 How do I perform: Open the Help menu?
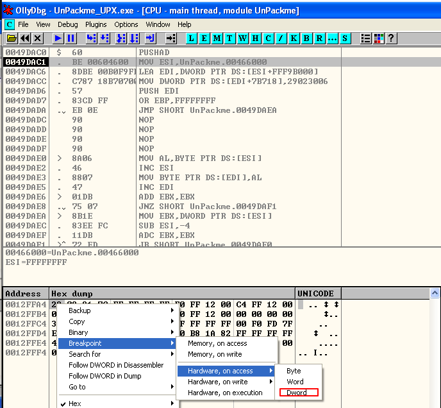(184, 25)
